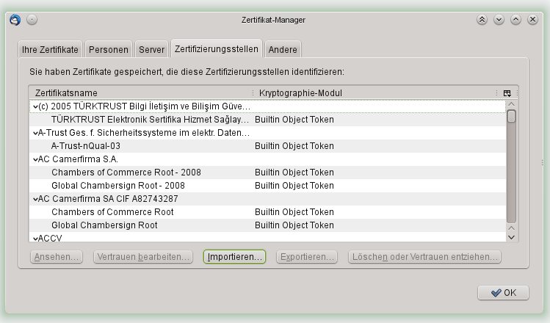Screen dimensions: 550x323
Task: Click the scrollbar down arrow in certificate list
Action: (512, 236)
